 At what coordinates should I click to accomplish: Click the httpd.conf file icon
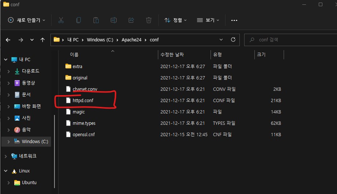click(68, 100)
